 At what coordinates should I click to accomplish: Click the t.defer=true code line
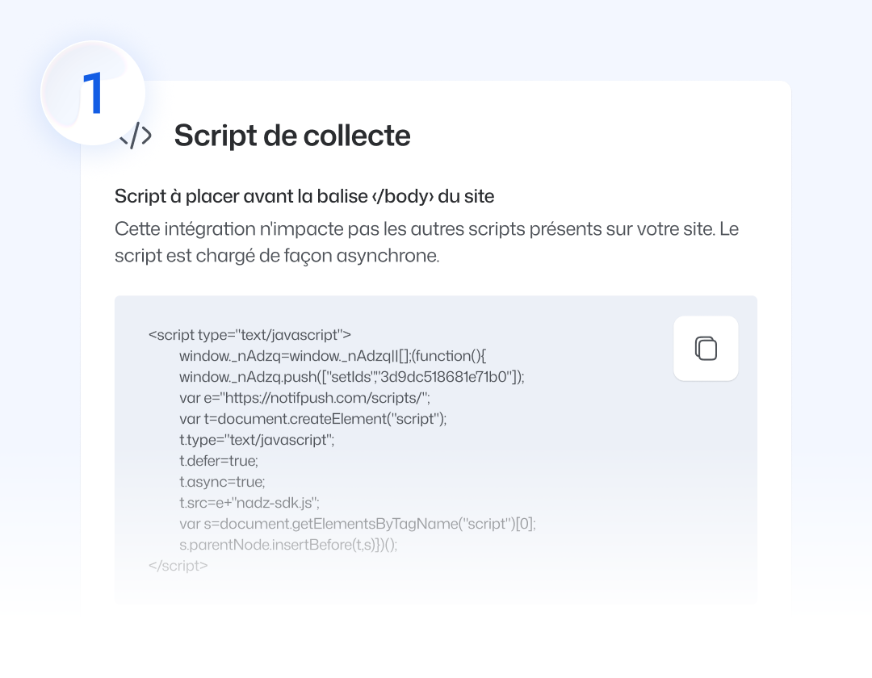point(218,461)
